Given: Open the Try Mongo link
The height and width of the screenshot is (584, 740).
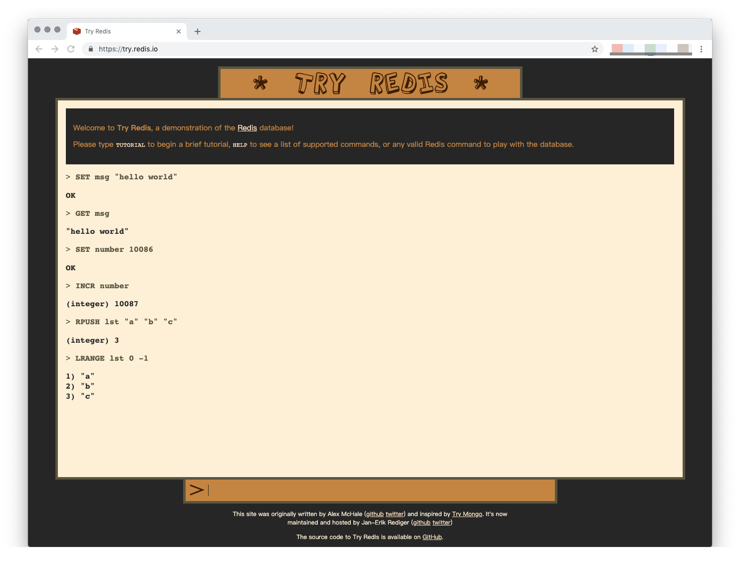Looking at the screenshot, I should (467, 514).
